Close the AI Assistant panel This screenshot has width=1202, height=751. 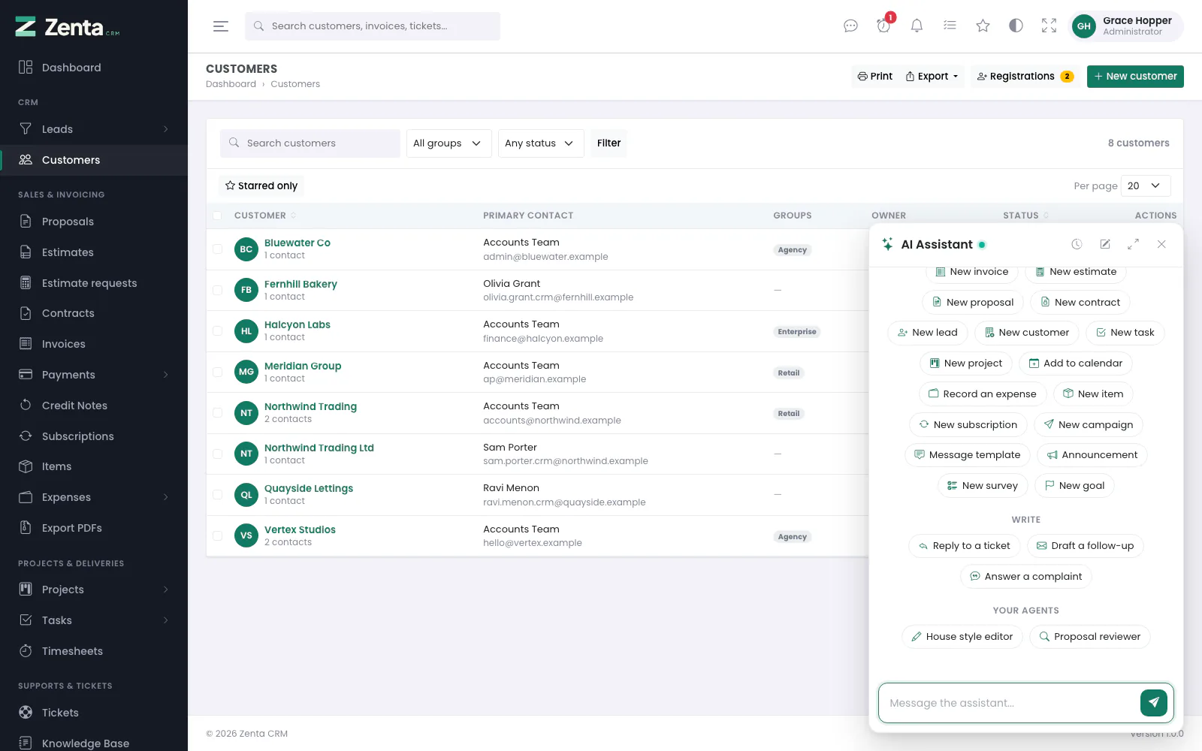point(1161,244)
